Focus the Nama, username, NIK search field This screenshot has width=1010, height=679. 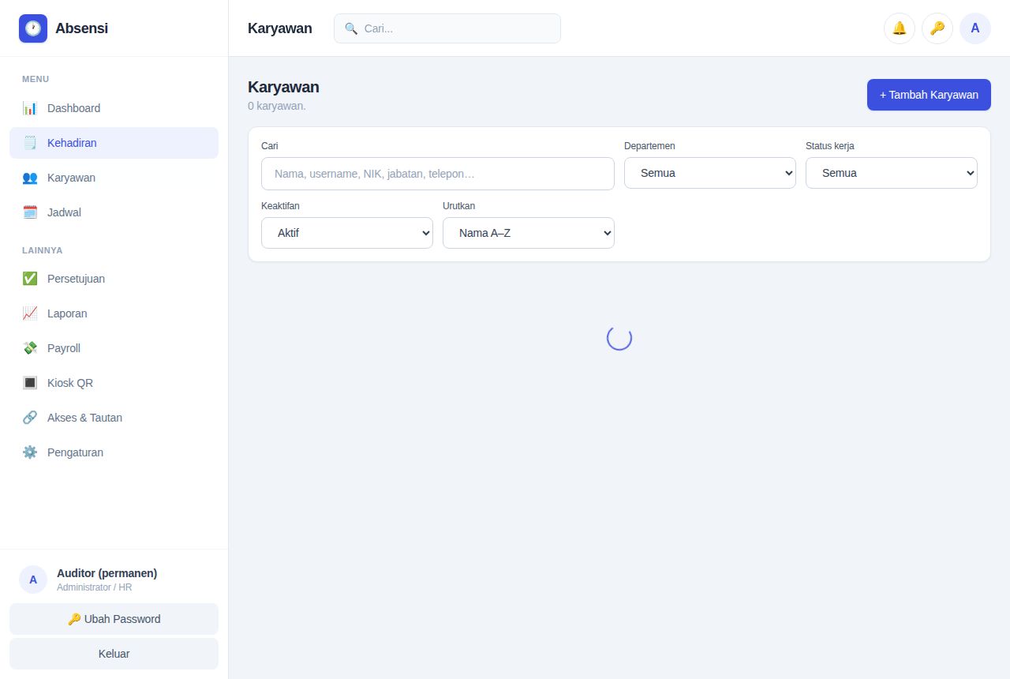click(438, 174)
